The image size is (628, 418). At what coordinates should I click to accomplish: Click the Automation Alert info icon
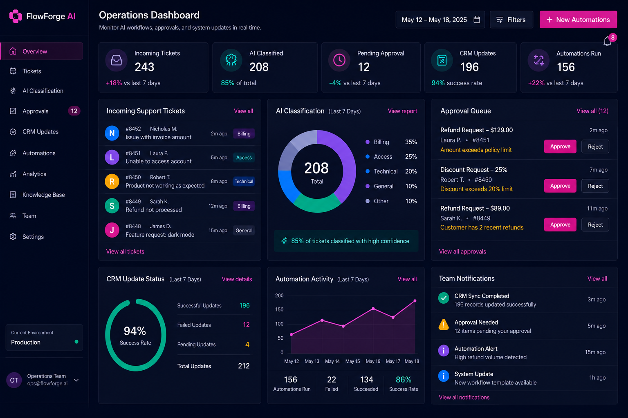click(x=444, y=351)
